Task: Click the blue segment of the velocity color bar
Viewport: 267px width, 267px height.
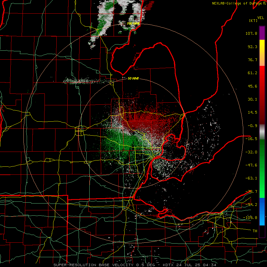Action: coord(262,212)
